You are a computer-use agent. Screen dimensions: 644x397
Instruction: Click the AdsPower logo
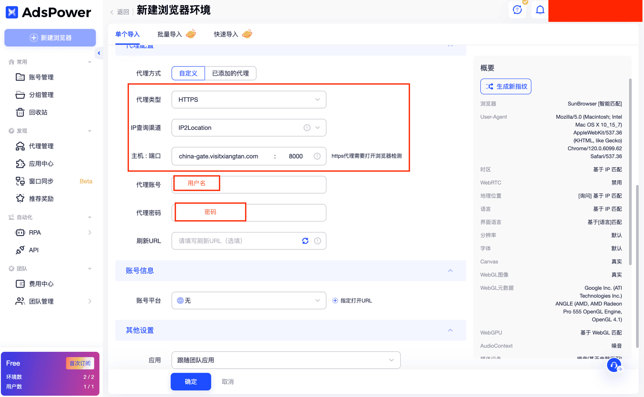[x=48, y=12]
